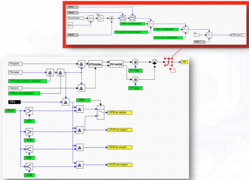249x180 pixels.
Task: Click the MIN limiter block
Action: point(123,18)
